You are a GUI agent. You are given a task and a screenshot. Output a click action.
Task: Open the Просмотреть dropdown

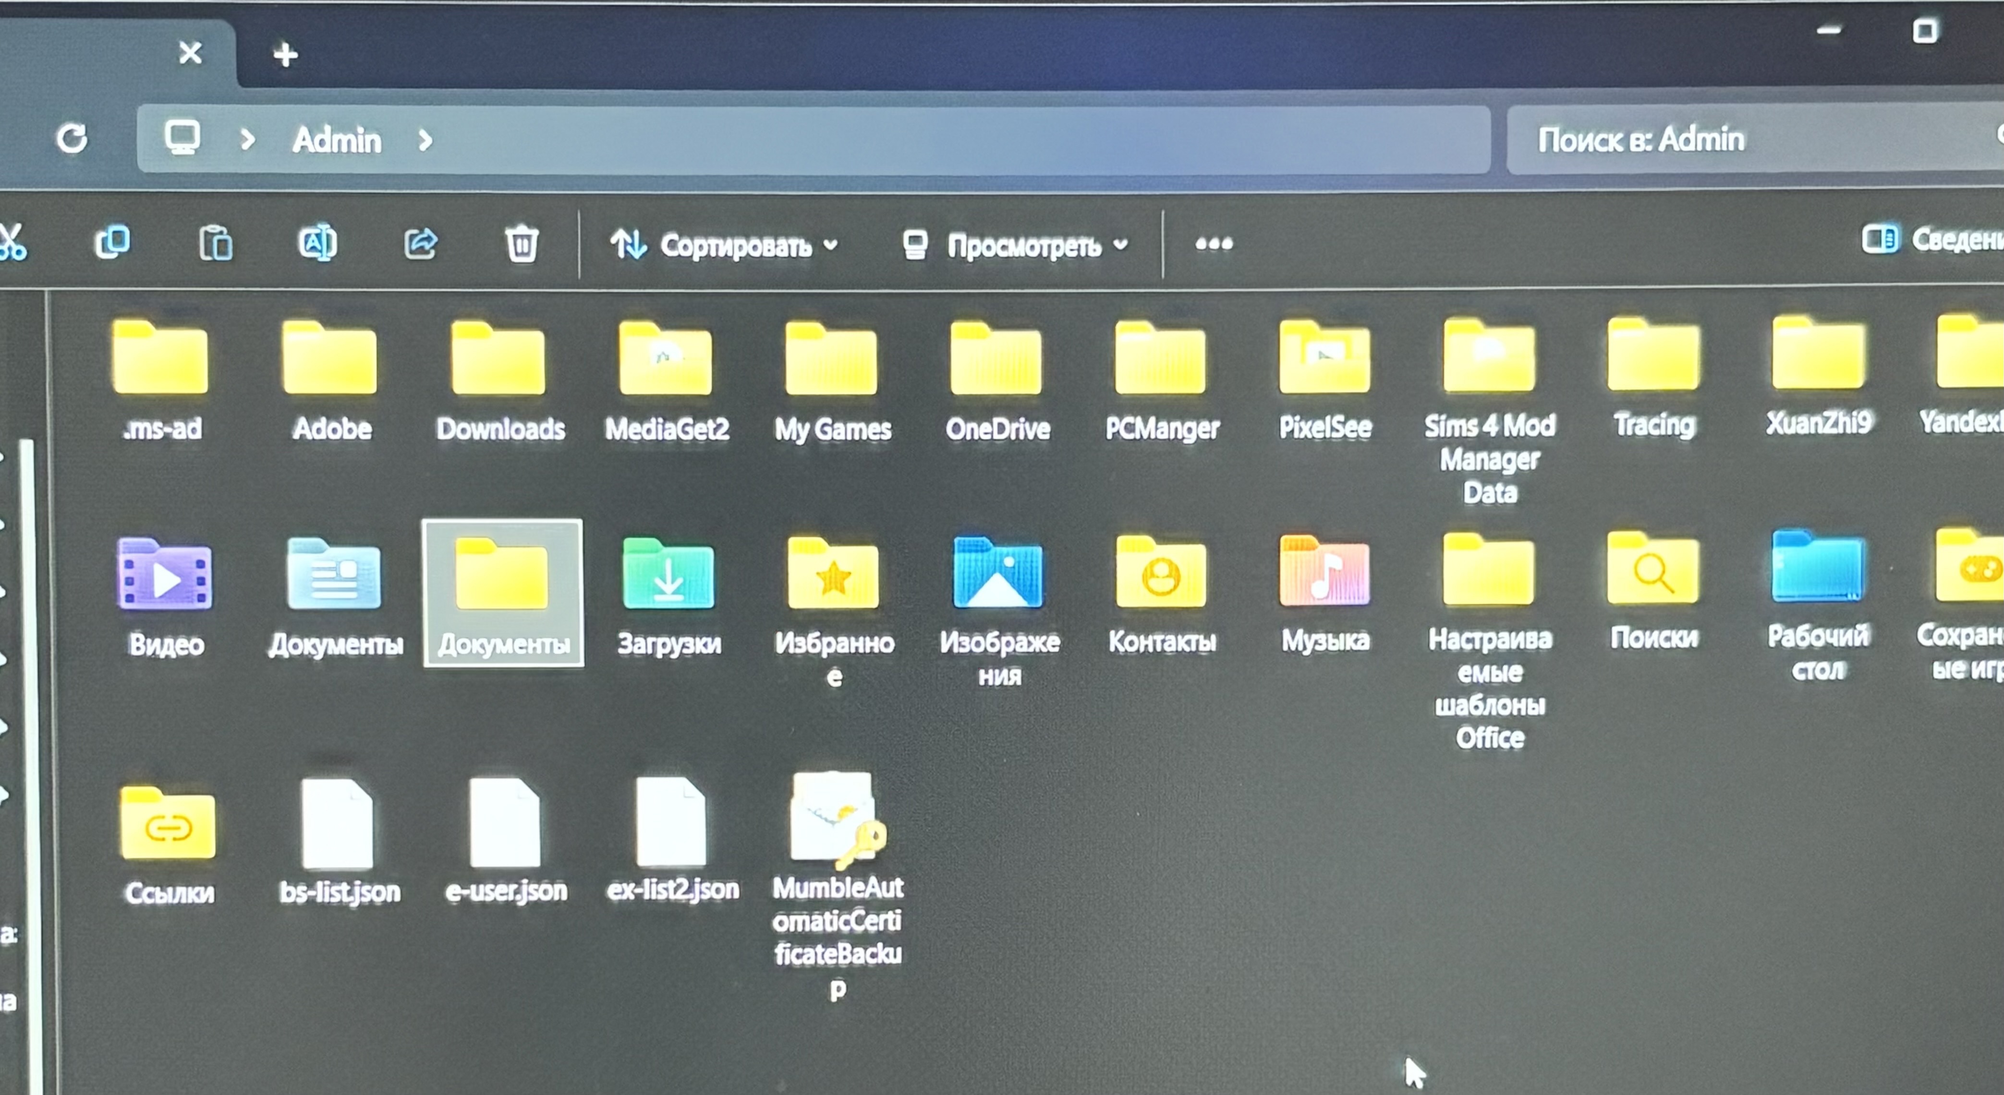(1015, 246)
